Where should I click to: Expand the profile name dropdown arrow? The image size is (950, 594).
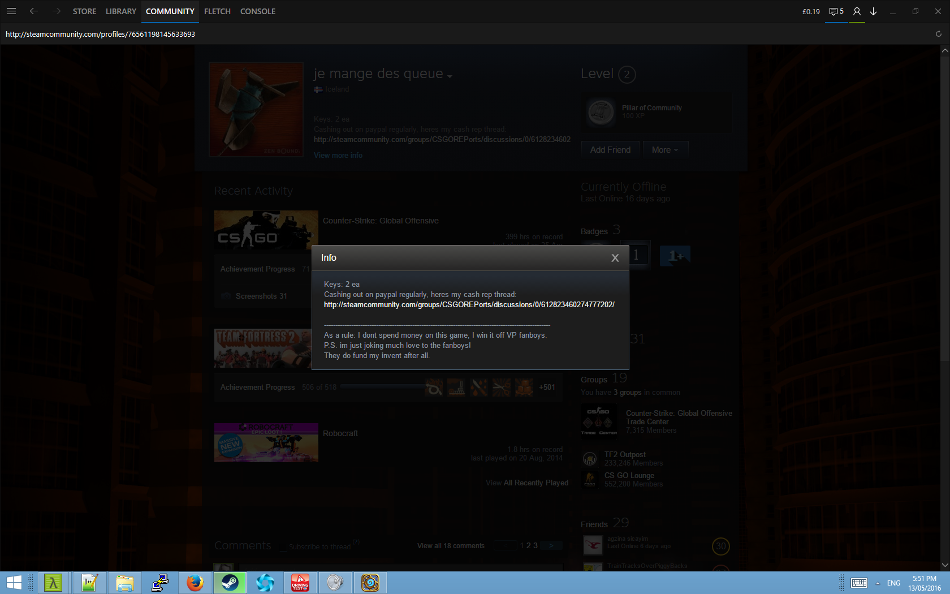click(450, 76)
